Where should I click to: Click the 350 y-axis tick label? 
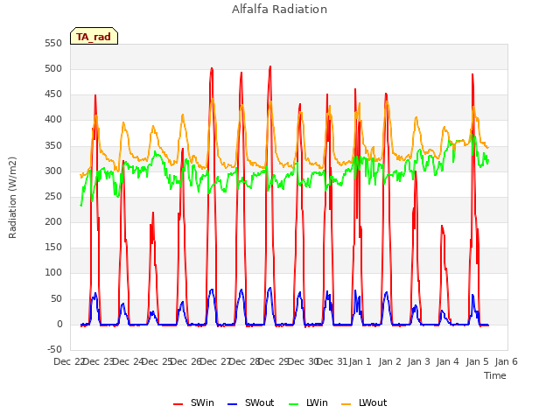[53, 146]
